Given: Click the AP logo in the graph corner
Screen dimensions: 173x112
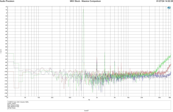Looking at the screenshot, I should [169, 8].
